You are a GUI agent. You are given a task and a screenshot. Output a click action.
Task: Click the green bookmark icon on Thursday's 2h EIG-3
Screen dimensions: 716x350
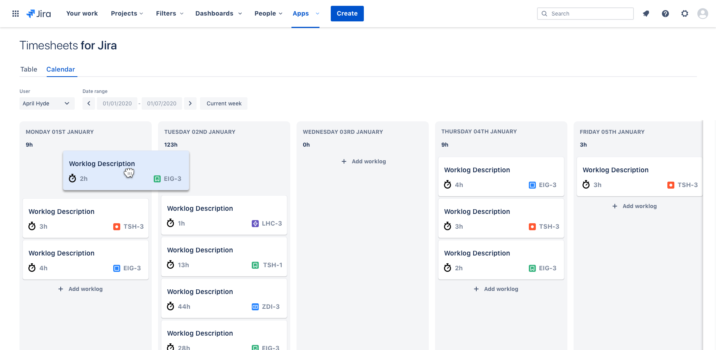[x=532, y=268]
